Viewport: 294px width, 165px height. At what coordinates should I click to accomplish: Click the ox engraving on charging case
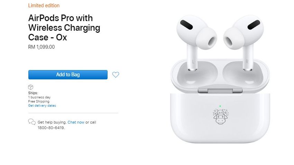(221, 117)
